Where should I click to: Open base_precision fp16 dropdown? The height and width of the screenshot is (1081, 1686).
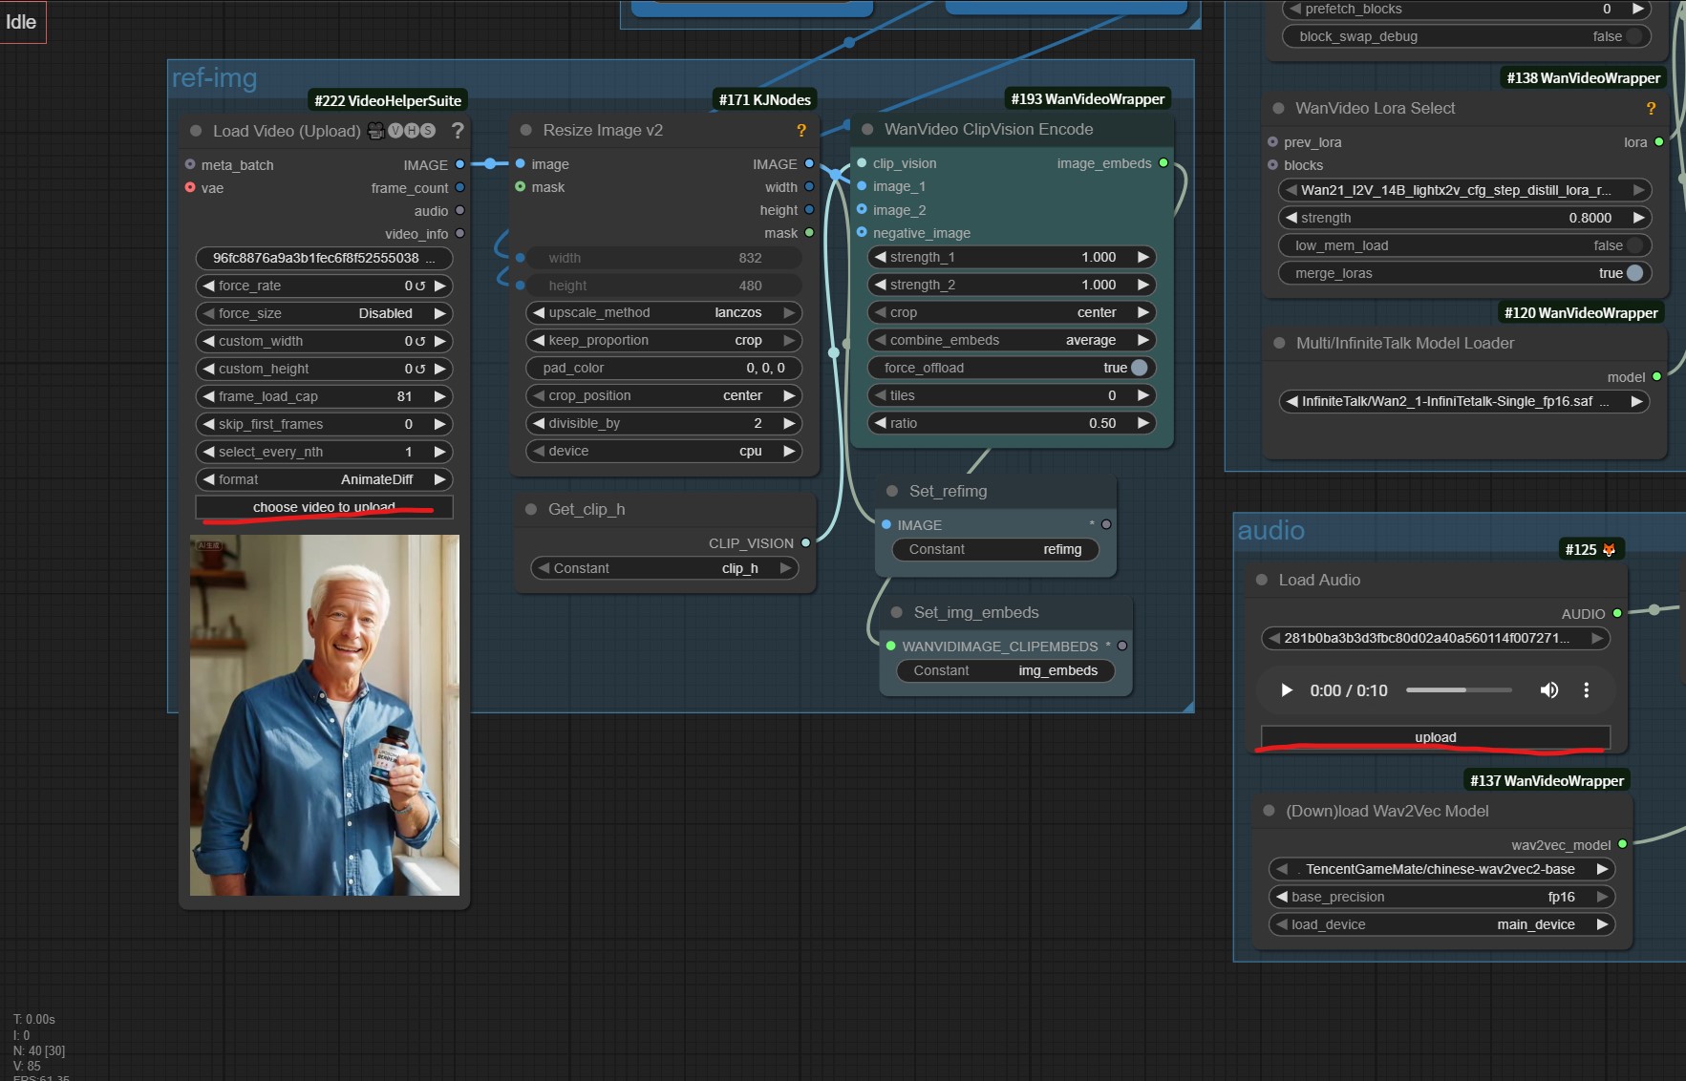(x=1441, y=897)
